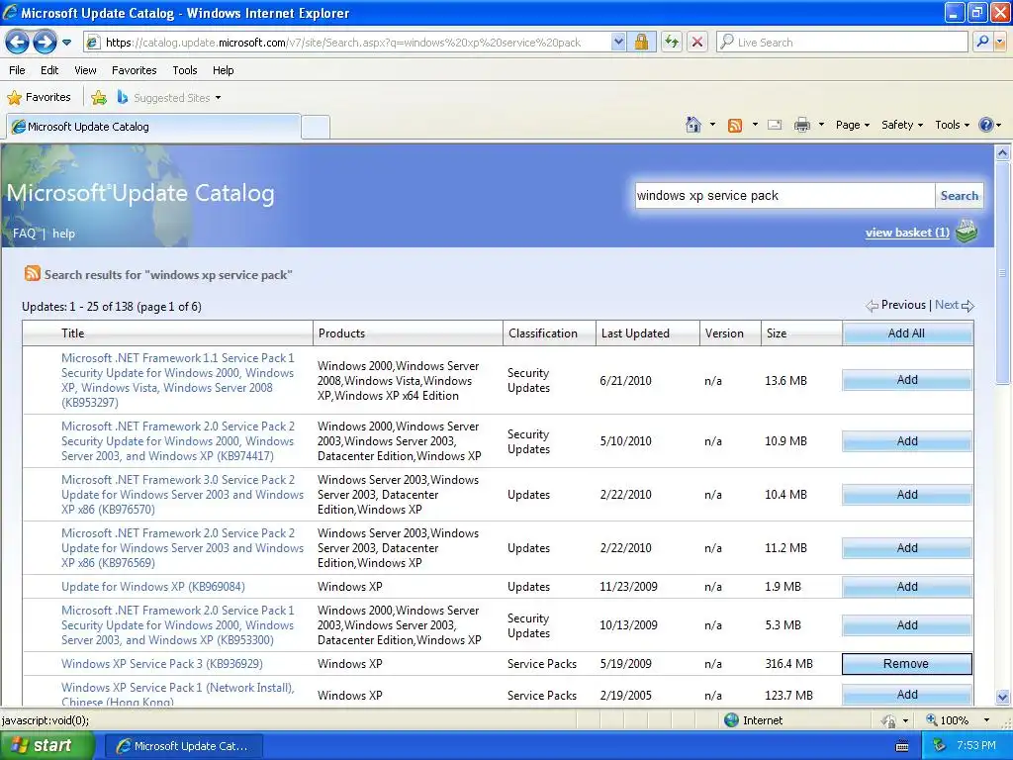Click the Add All button
The image size is (1013, 760).
[906, 333]
